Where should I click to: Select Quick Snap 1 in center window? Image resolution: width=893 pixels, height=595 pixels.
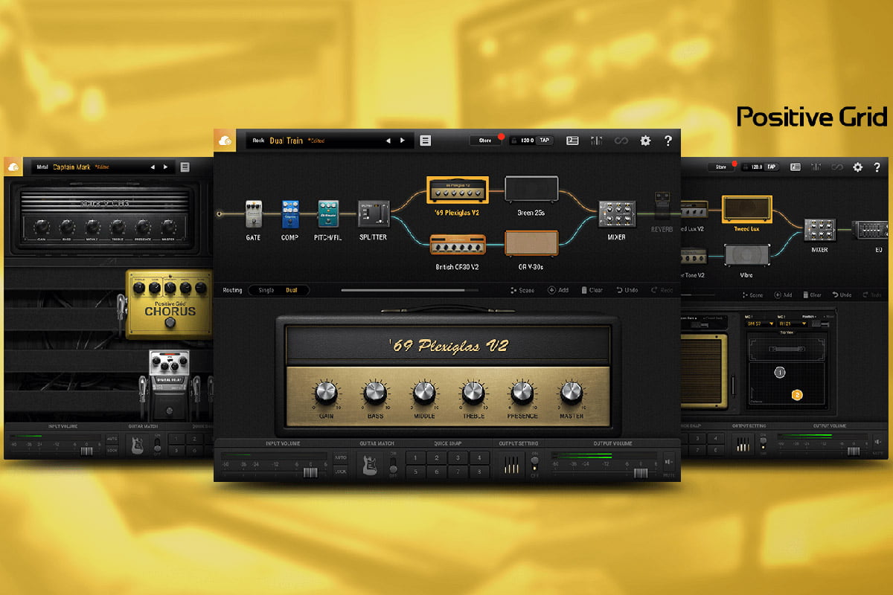(416, 458)
